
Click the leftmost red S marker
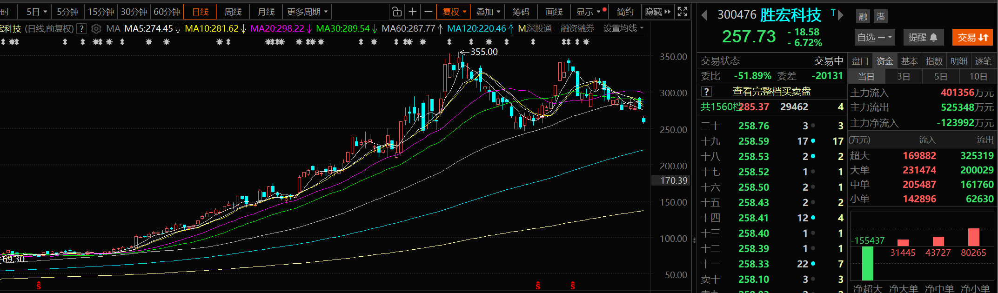click(x=39, y=285)
